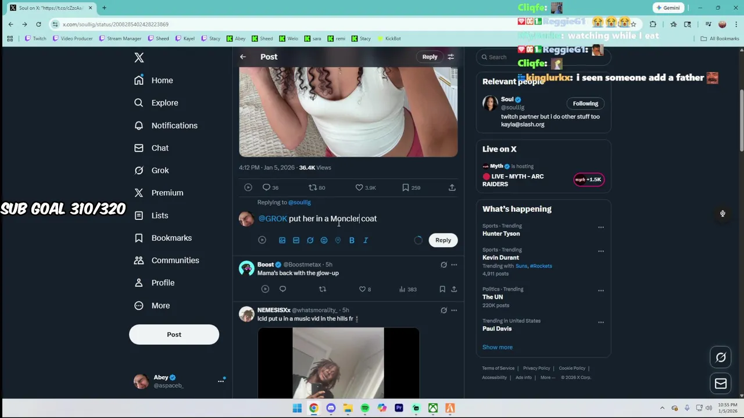Click Grok icon on NEMESISXx's reply
This screenshot has width=744, height=418.
pyautogui.click(x=443, y=311)
